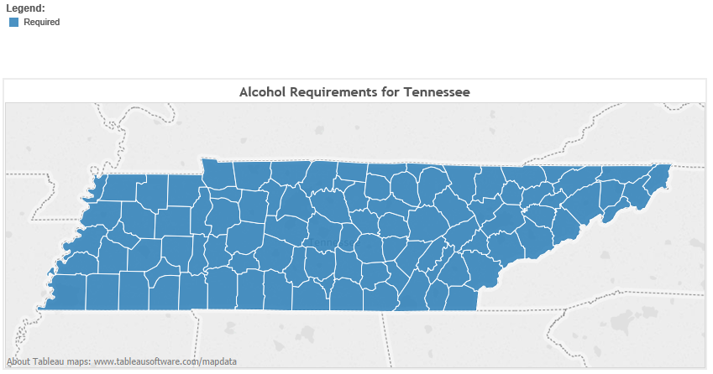Image resolution: width=713 pixels, height=374 pixels.
Task: Click the Legend heading text
Action: tap(25, 8)
